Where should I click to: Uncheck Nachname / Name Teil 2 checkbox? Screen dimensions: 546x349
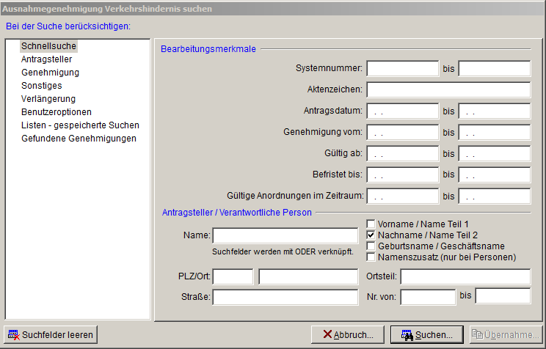(x=371, y=235)
